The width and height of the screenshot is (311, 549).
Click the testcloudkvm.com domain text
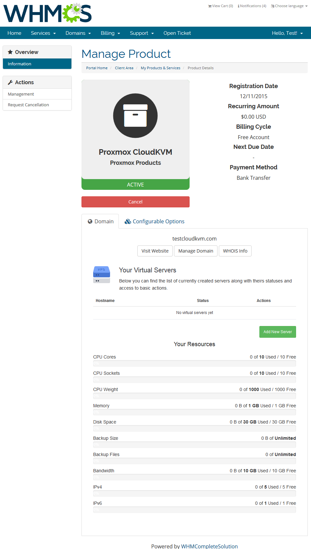(x=194, y=239)
